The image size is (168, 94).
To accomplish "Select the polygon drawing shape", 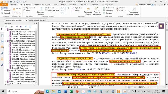I will (62, 13).
